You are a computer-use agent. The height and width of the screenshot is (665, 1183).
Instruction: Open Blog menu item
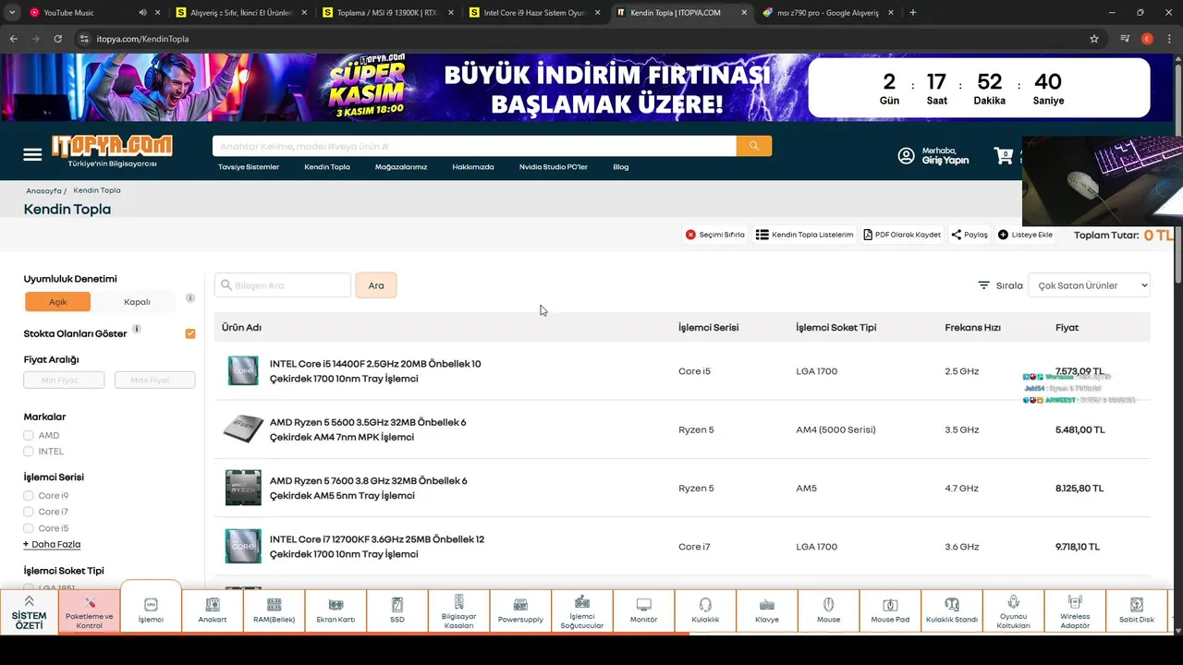pos(621,167)
